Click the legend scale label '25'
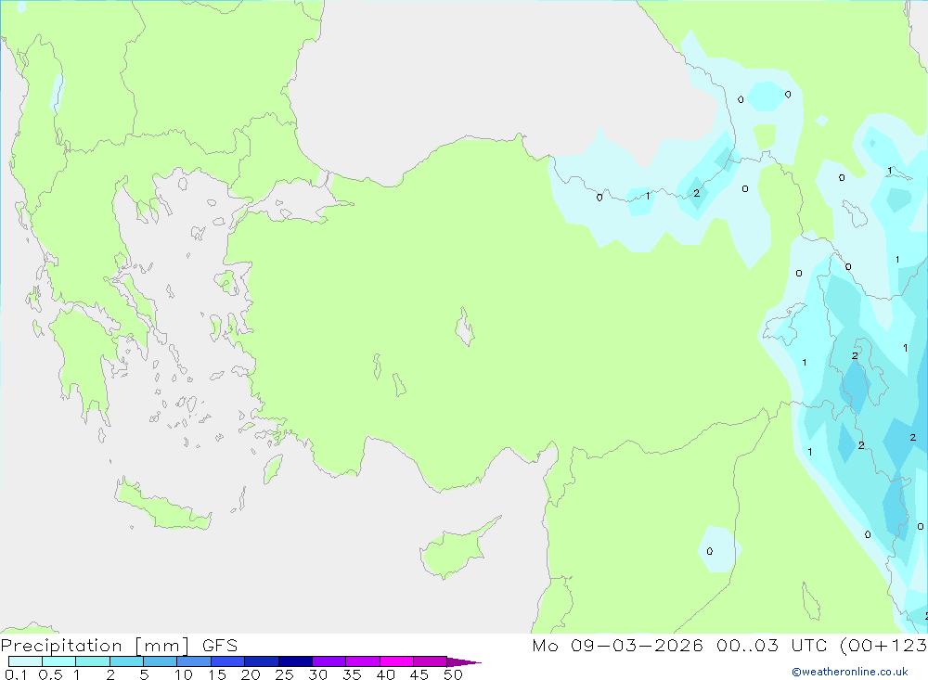Image resolution: width=928 pixels, height=680 pixels. coord(284,674)
